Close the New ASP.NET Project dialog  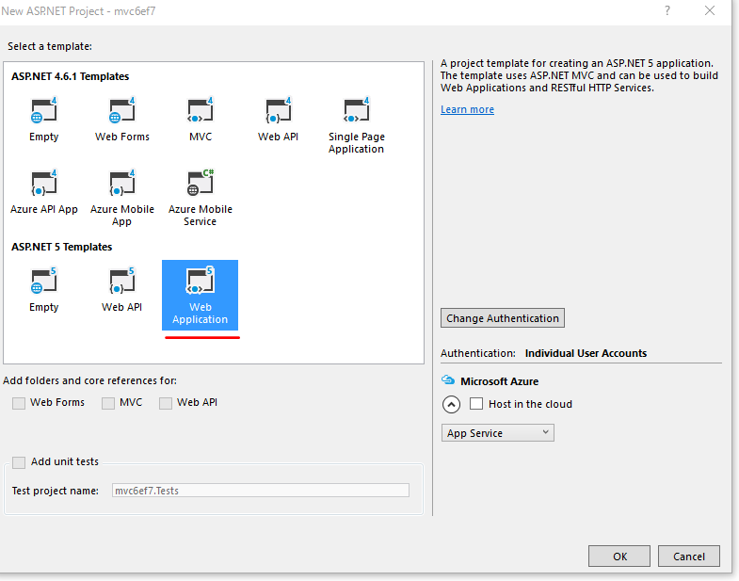point(710,10)
